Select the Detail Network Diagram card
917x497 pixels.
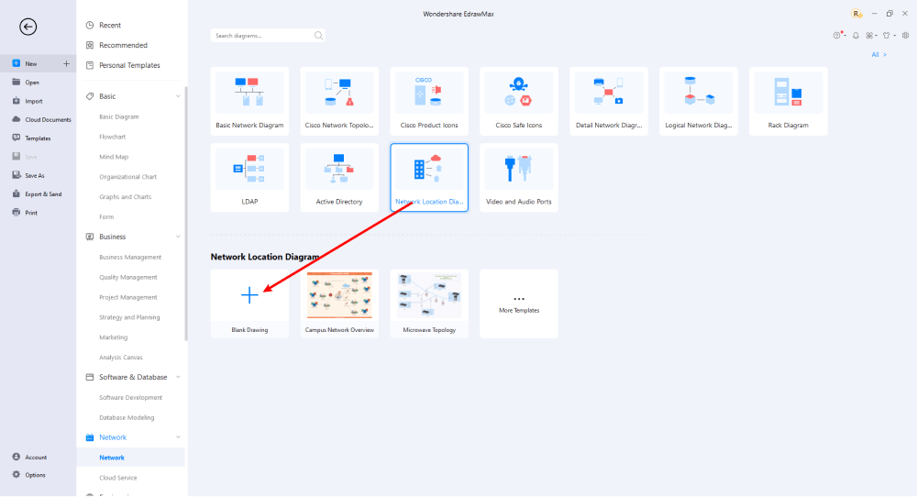pyautogui.click(x=609, y=101)
